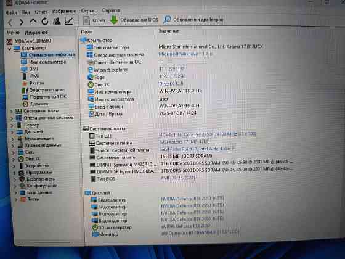This screenshot has height=259, width=345.
Task: Click the Отчёт report toolbar button
Action: (94, 20)
